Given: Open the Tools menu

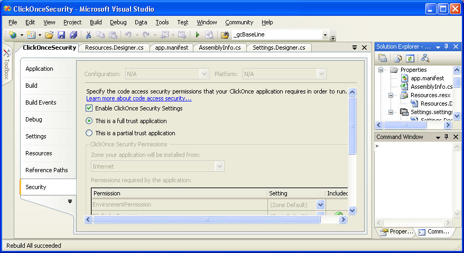Looking at the screenshot, I should click(x=162, y=22).
